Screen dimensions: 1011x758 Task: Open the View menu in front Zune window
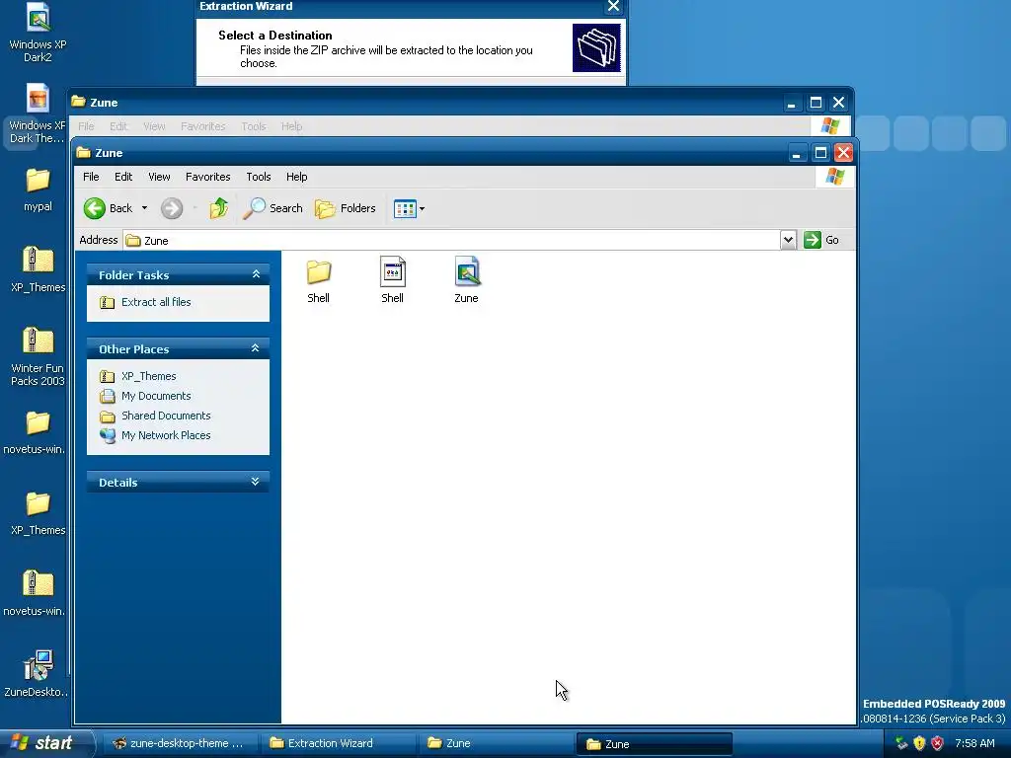[x=159, y=177]
